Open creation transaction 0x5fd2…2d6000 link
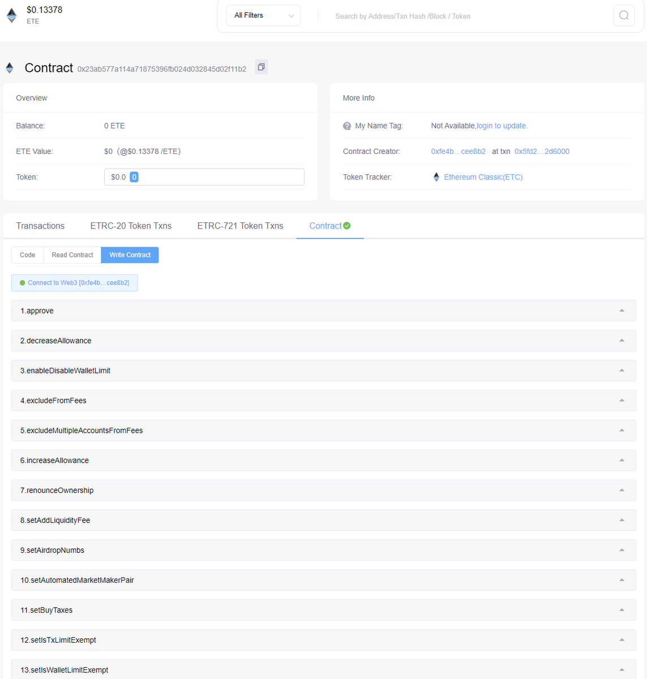 [542, 152]
